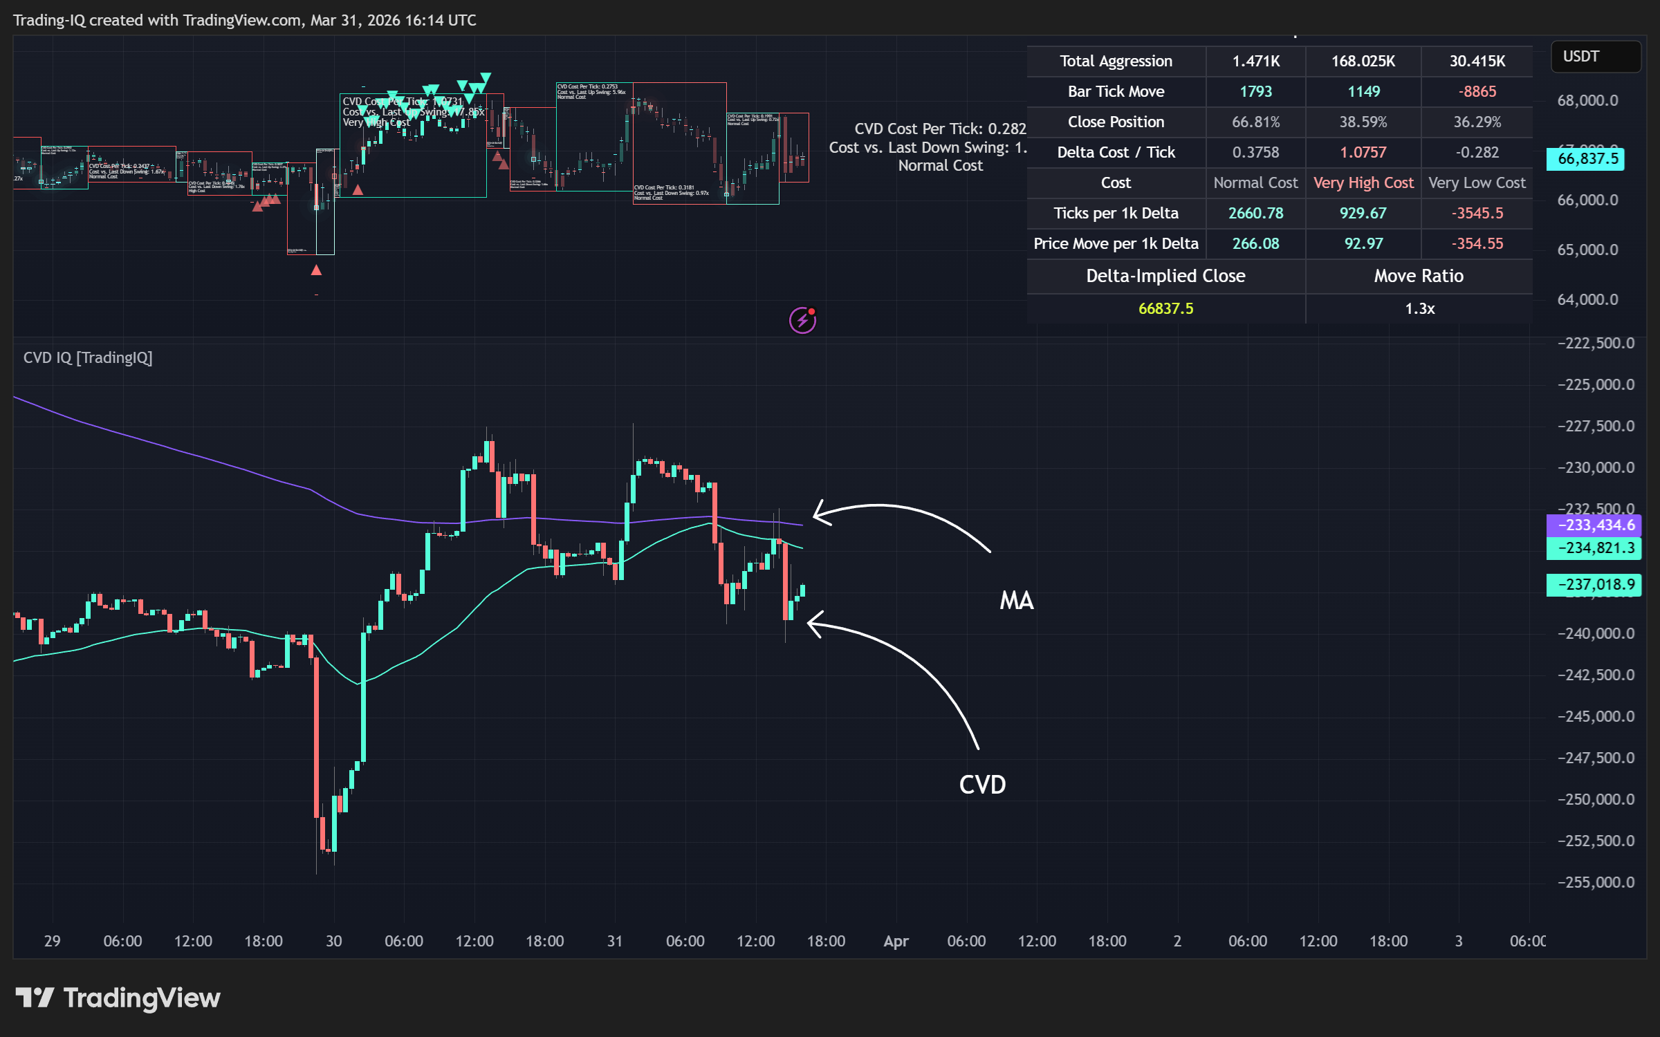The image size is (1660, 1037).
Task: Click the 1.471K Total Aggression value
Action: click(x=1255, y=61)
